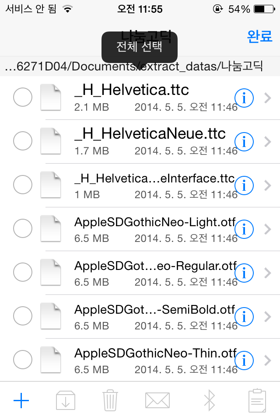Select the AppleSDGot...-SemiBold.otf selection circle
Image resolution: width=280 pixels, height=420 pixels.
[23, 316]
